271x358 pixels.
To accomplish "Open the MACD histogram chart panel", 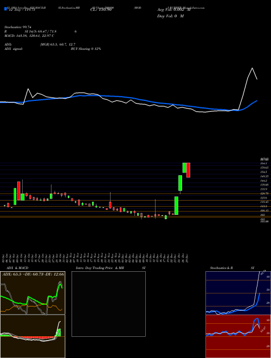I will coord(33,336).
